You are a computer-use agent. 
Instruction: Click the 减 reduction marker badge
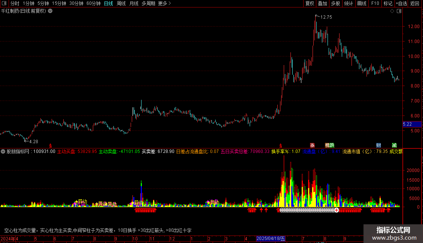(x=395, y=145)
